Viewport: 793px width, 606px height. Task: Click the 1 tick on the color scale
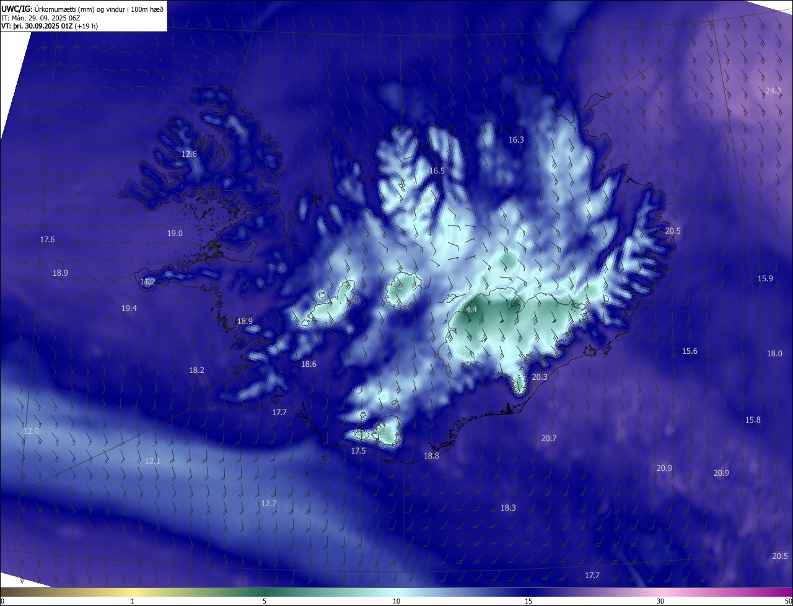pyautogui.click(x=133, y=601)
